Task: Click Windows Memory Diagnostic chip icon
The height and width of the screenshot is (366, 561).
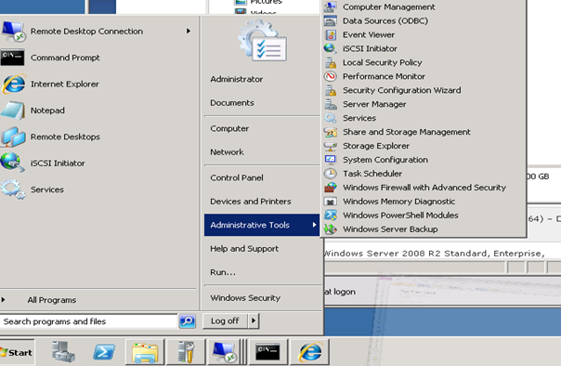Action: click(331, 202)
